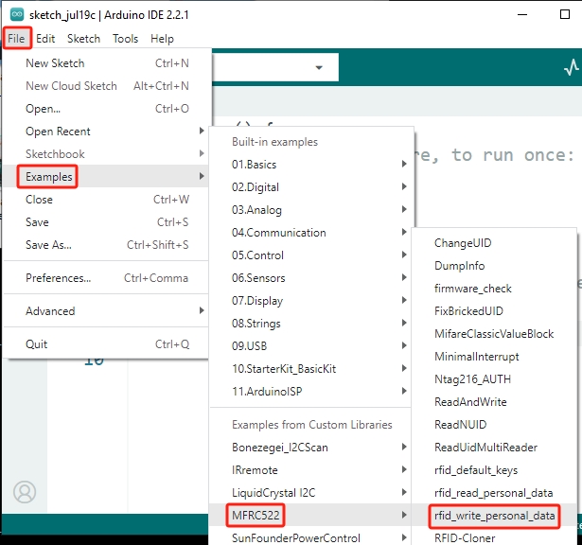Open the RFID-Cloner example
The image size is (582, 545).
pyautogui.click(x=494, y=537)
